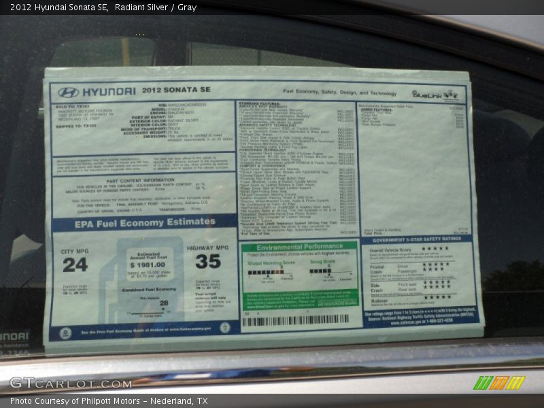Click the 'Smog Score' label
This screenshot has height=408, width=544.
point(322,262)
